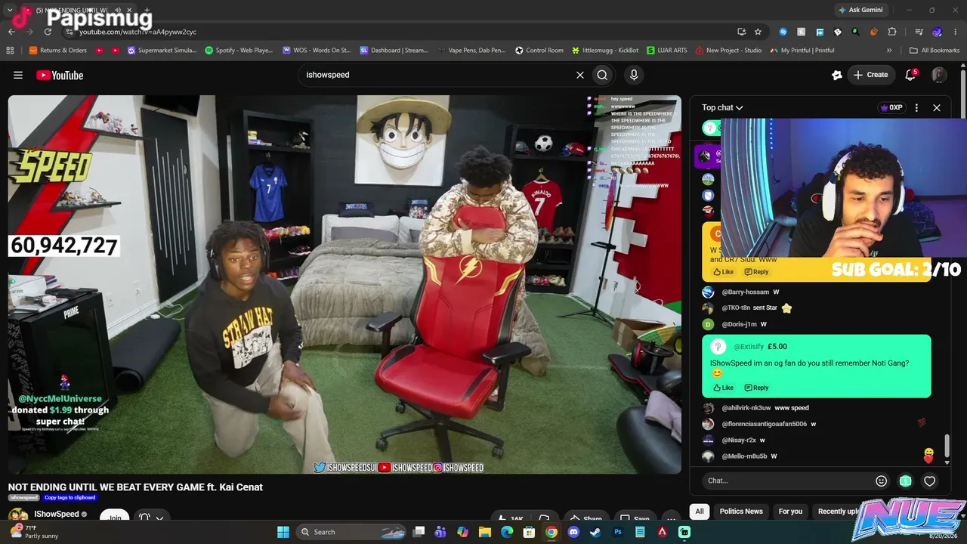Open the YouTube account avatar menu
The height and width of the screenshot is (544, 967).
[x=939, y=75]
